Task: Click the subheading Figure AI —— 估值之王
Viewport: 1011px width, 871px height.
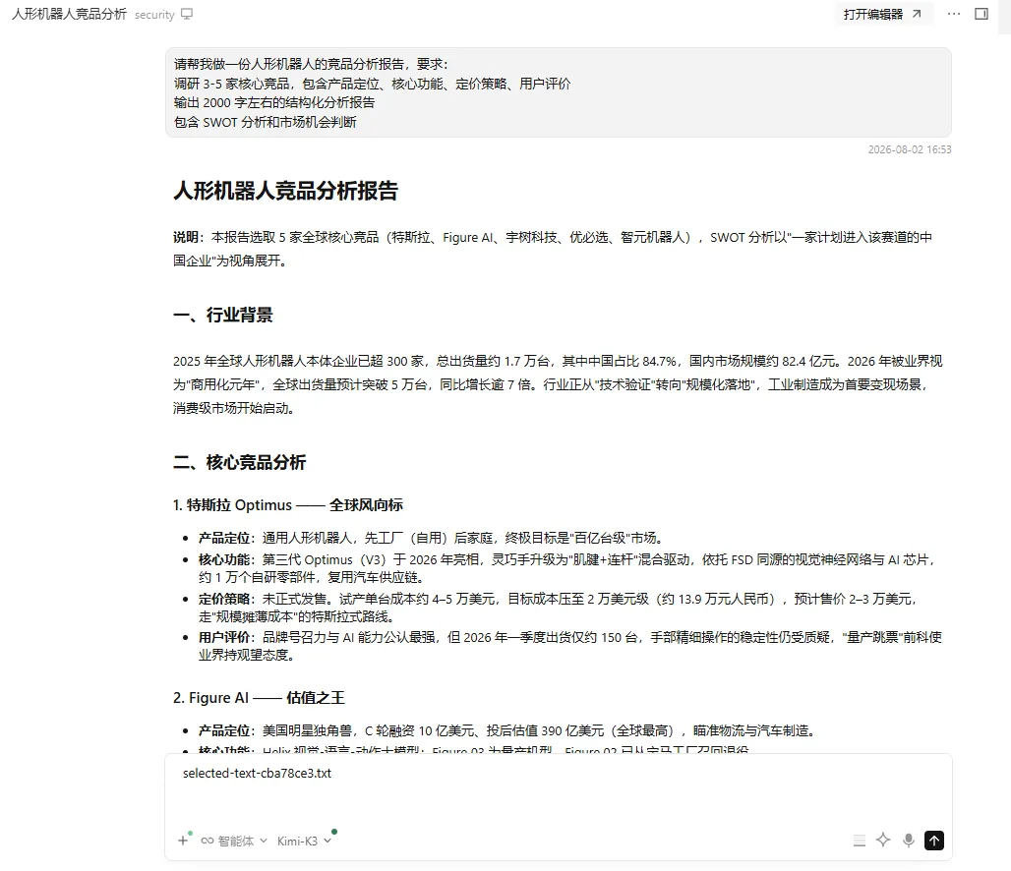Action: coord(259,698)
